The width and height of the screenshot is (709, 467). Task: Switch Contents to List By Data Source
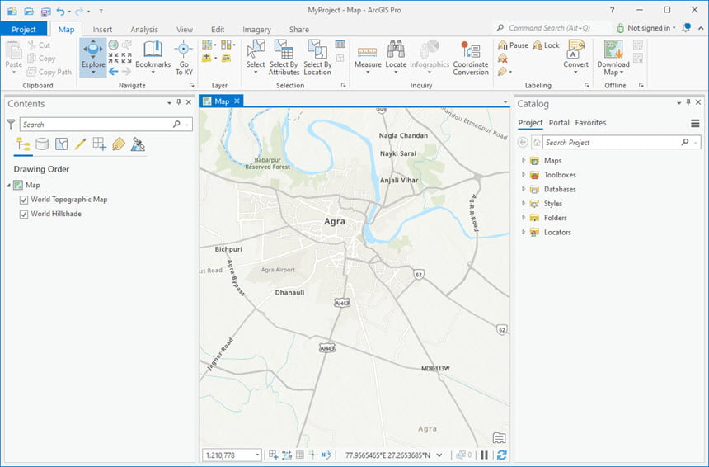[x=42, y=144]
